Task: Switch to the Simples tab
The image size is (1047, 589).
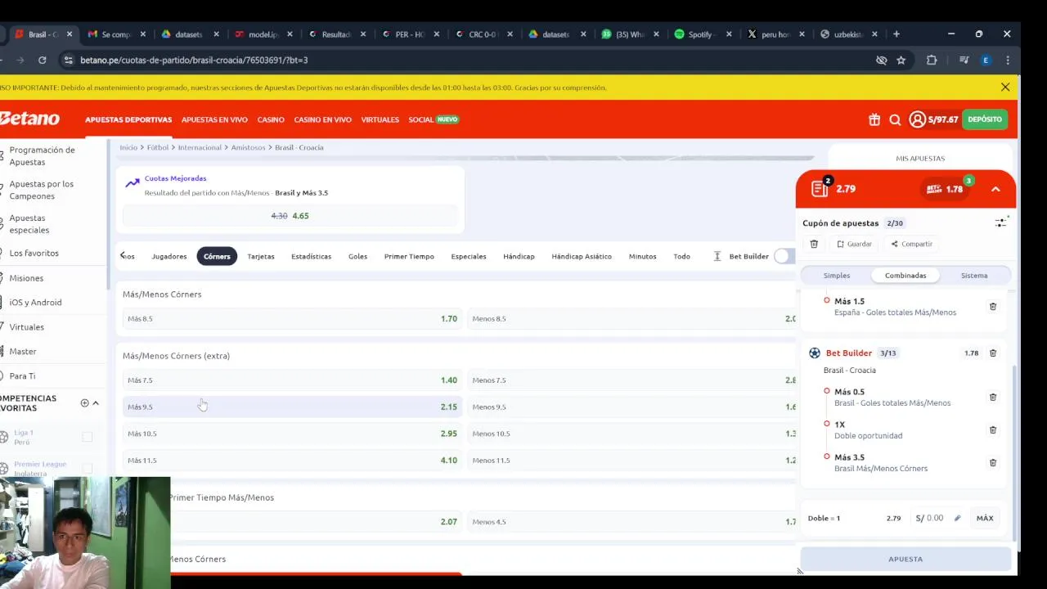Action: [837, 276]
